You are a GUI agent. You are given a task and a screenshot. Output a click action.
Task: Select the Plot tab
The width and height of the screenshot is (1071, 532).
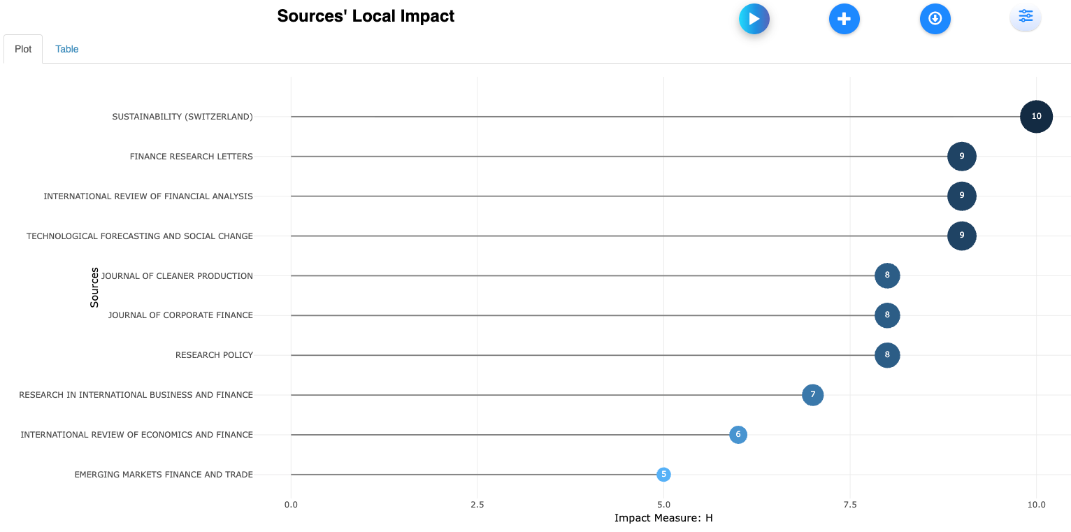click(23, 49)
